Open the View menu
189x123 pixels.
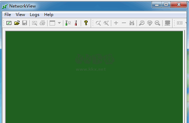(20, 15)
